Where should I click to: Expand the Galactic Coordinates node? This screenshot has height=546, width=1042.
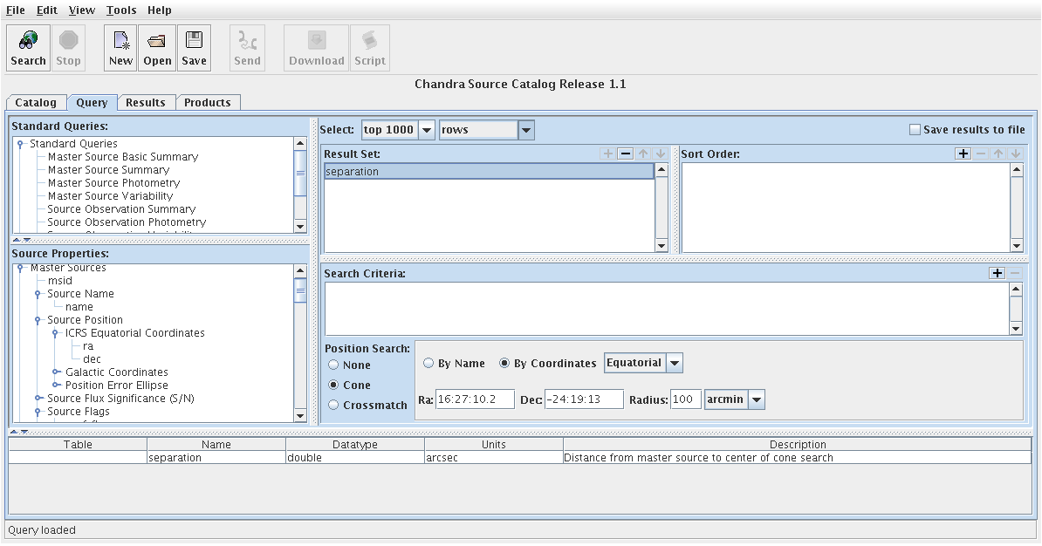coord(56,372)
